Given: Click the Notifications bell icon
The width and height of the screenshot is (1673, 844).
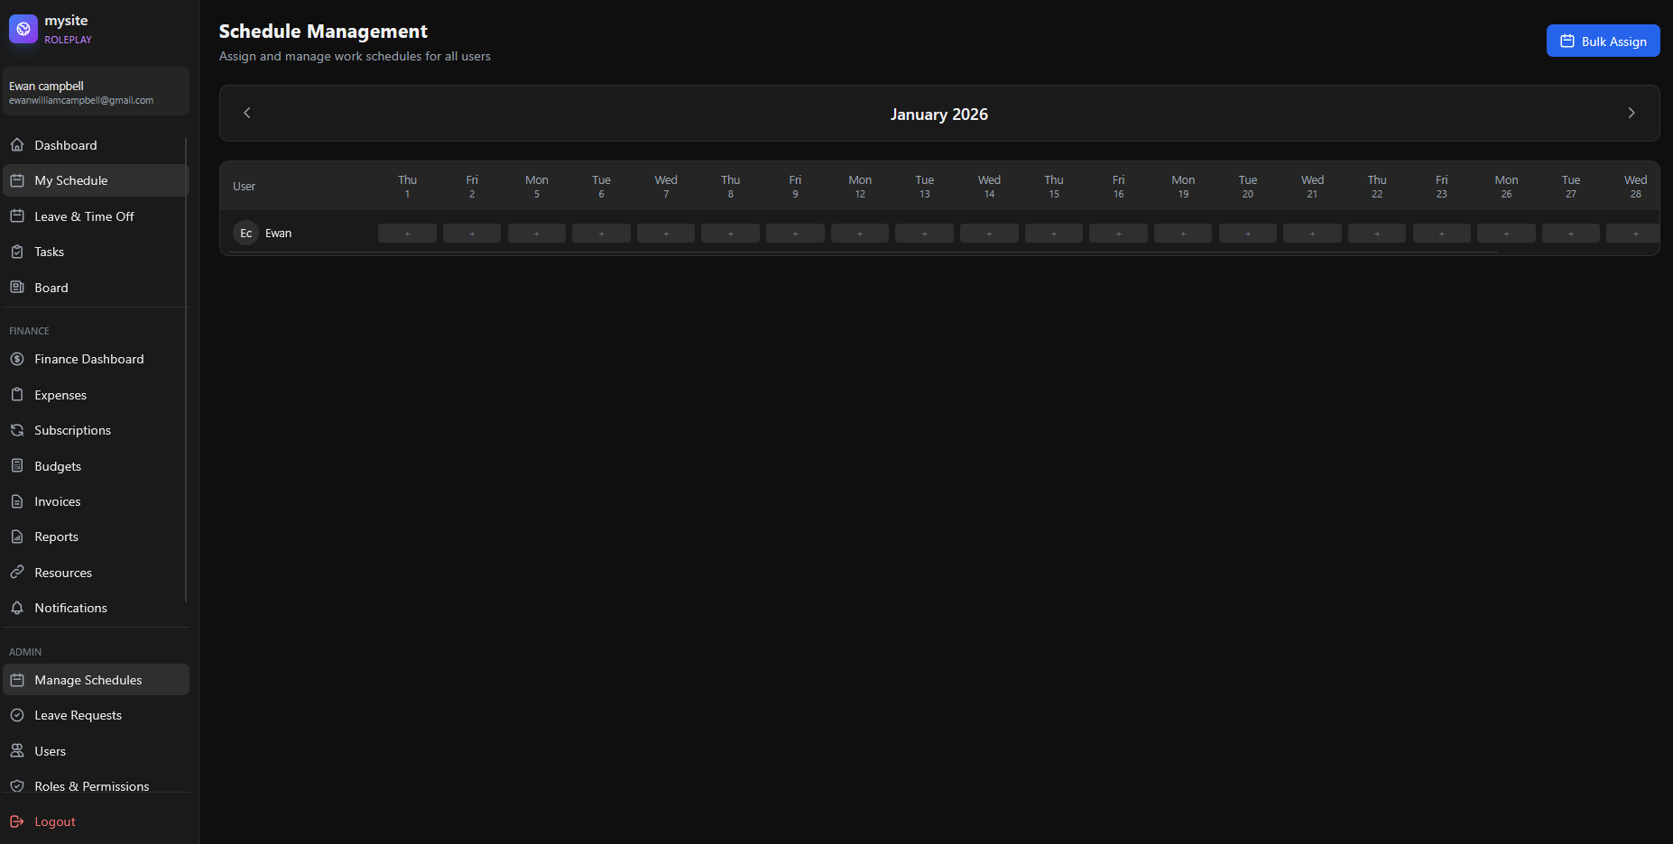Looking at the screenshot, I should pos(17,608).
